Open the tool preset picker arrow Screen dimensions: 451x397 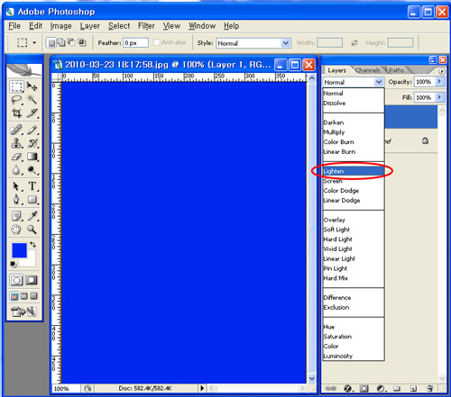pos(34,42)
